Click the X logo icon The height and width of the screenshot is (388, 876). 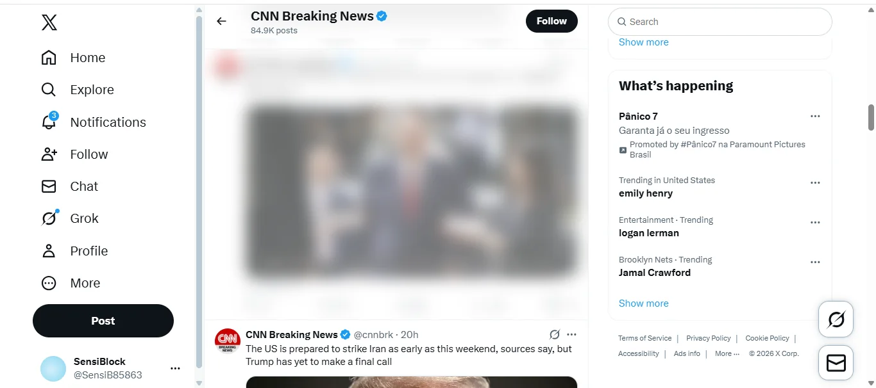pyautogui.click(x=49, y=23)
